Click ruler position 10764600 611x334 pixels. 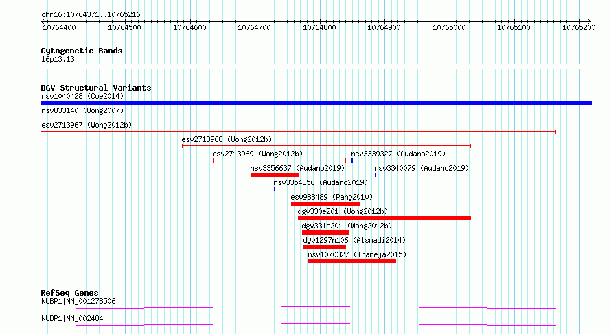189,27
